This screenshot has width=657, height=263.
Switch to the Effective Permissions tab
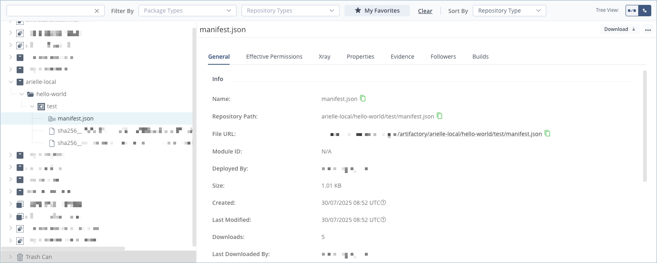point(274,57)
